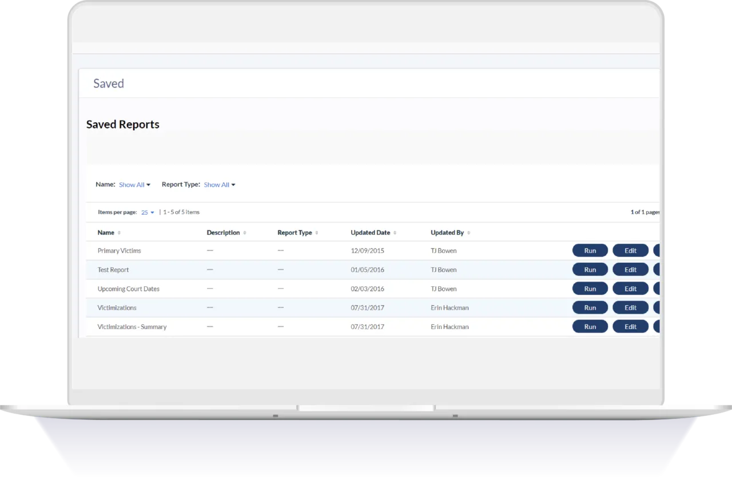732x481 pixels.
Task: Click Erin Hackman in the Victimizations - Summary row
Action: pos(449,327)
